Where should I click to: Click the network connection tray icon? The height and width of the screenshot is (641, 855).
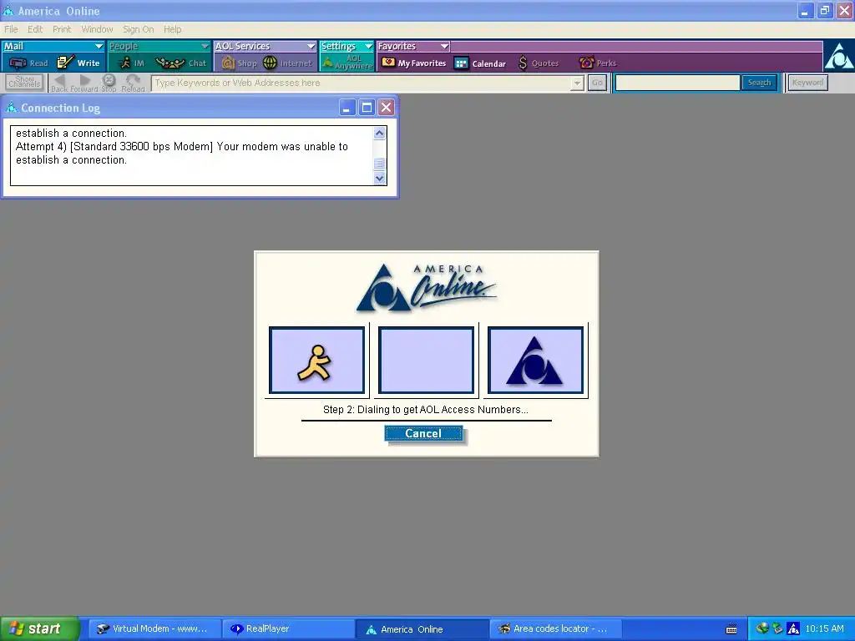(777, 628)
